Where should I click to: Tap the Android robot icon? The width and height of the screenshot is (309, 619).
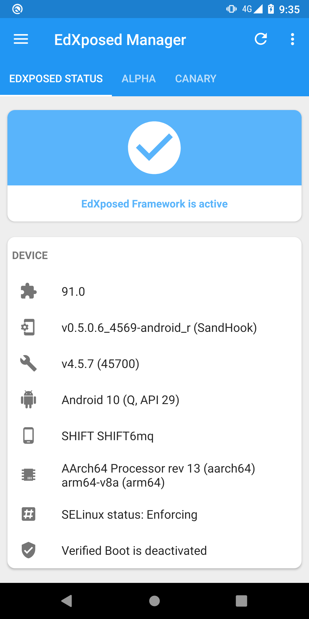click(x=29, y=399)
